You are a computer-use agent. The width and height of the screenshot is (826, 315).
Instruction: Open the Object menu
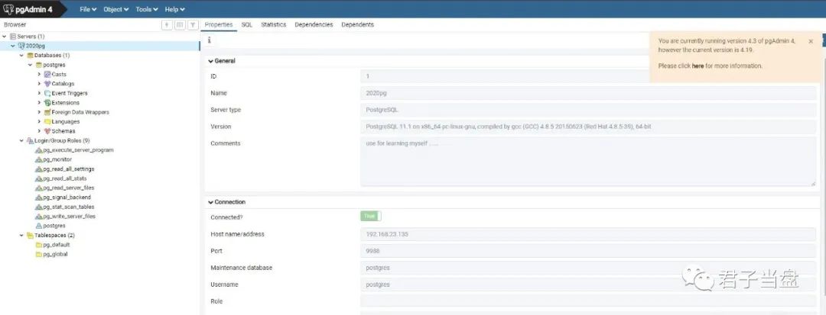pos(116,9)
